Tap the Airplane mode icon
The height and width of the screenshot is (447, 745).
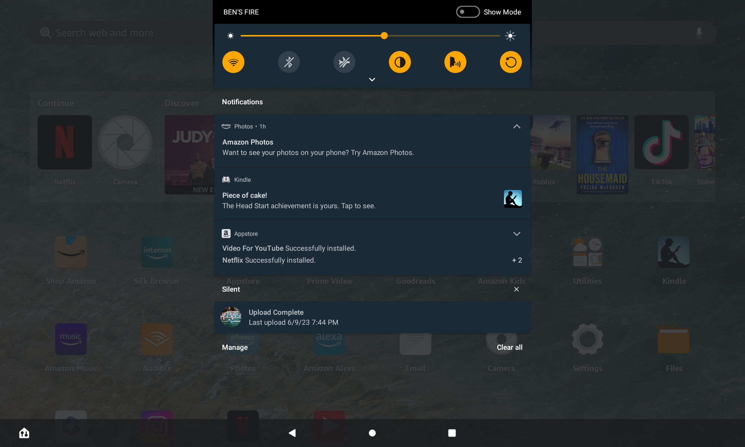click(344, 62)
